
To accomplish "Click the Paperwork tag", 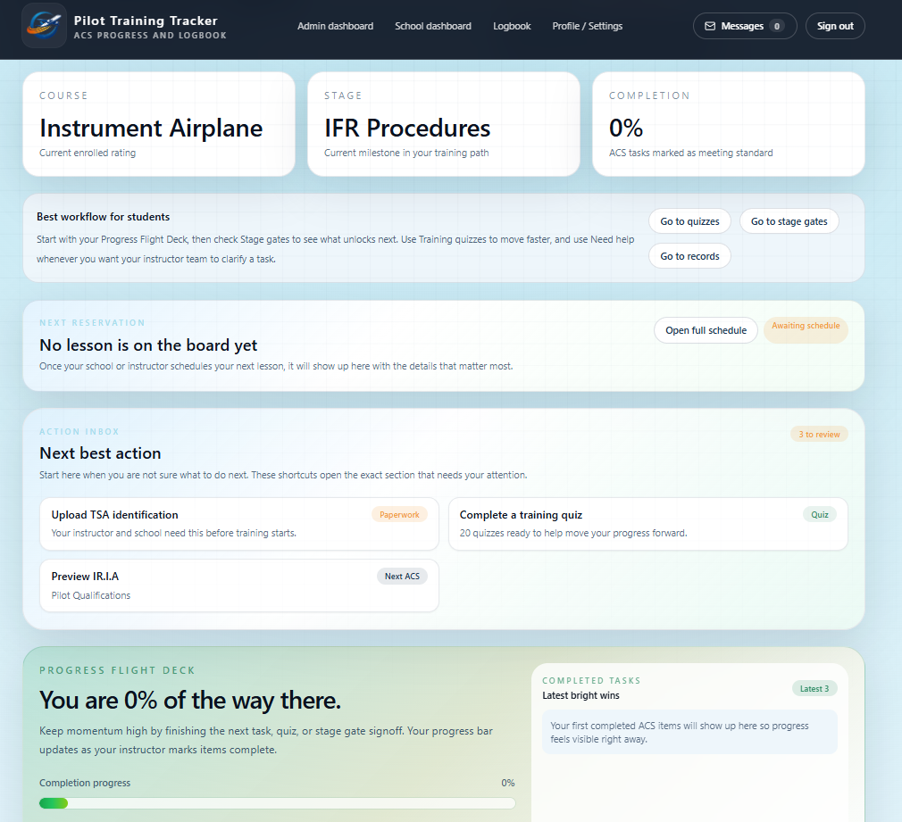I will tap(399, 514).
